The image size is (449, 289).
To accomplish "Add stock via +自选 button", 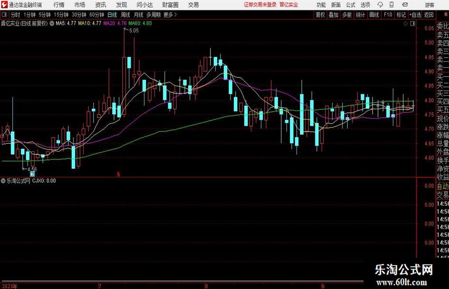I will point(415,15).
